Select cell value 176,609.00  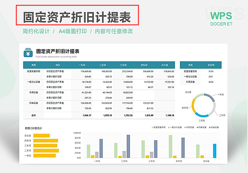pos(86,71)
